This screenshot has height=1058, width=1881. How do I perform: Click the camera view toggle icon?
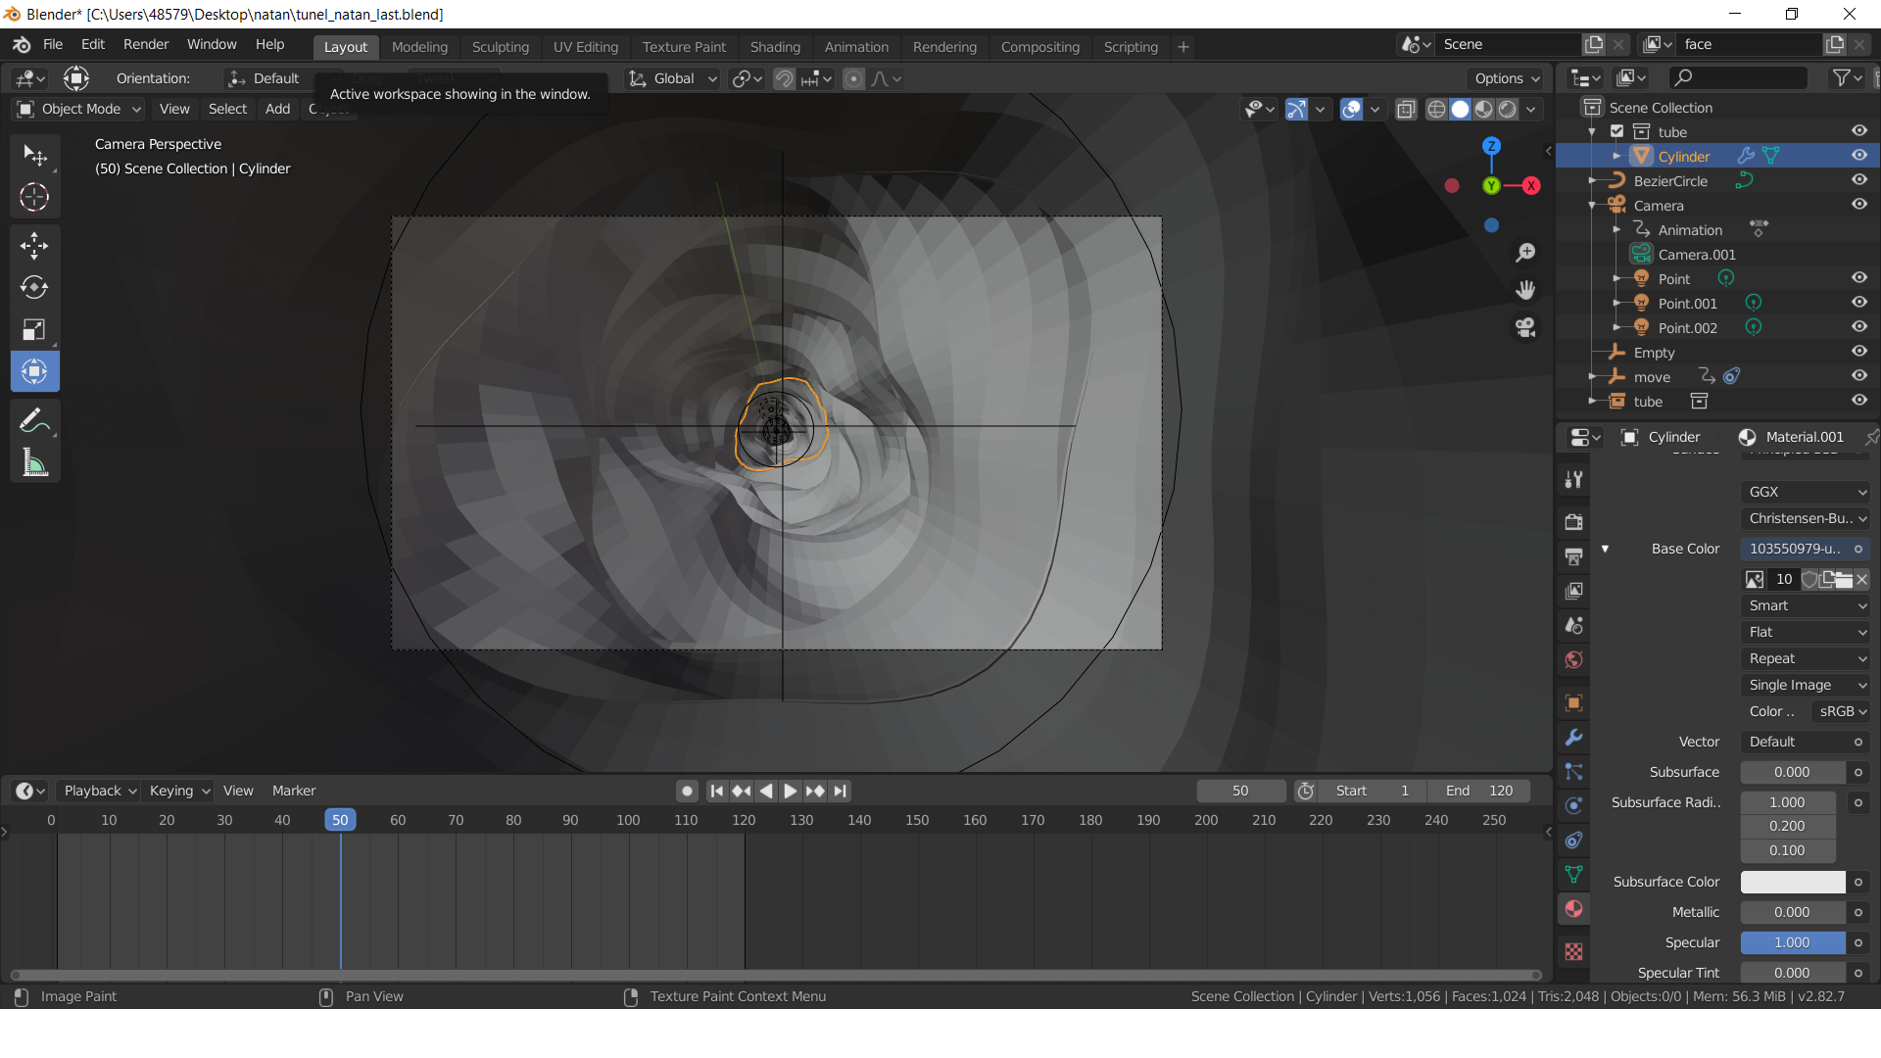coord(1525,327)
